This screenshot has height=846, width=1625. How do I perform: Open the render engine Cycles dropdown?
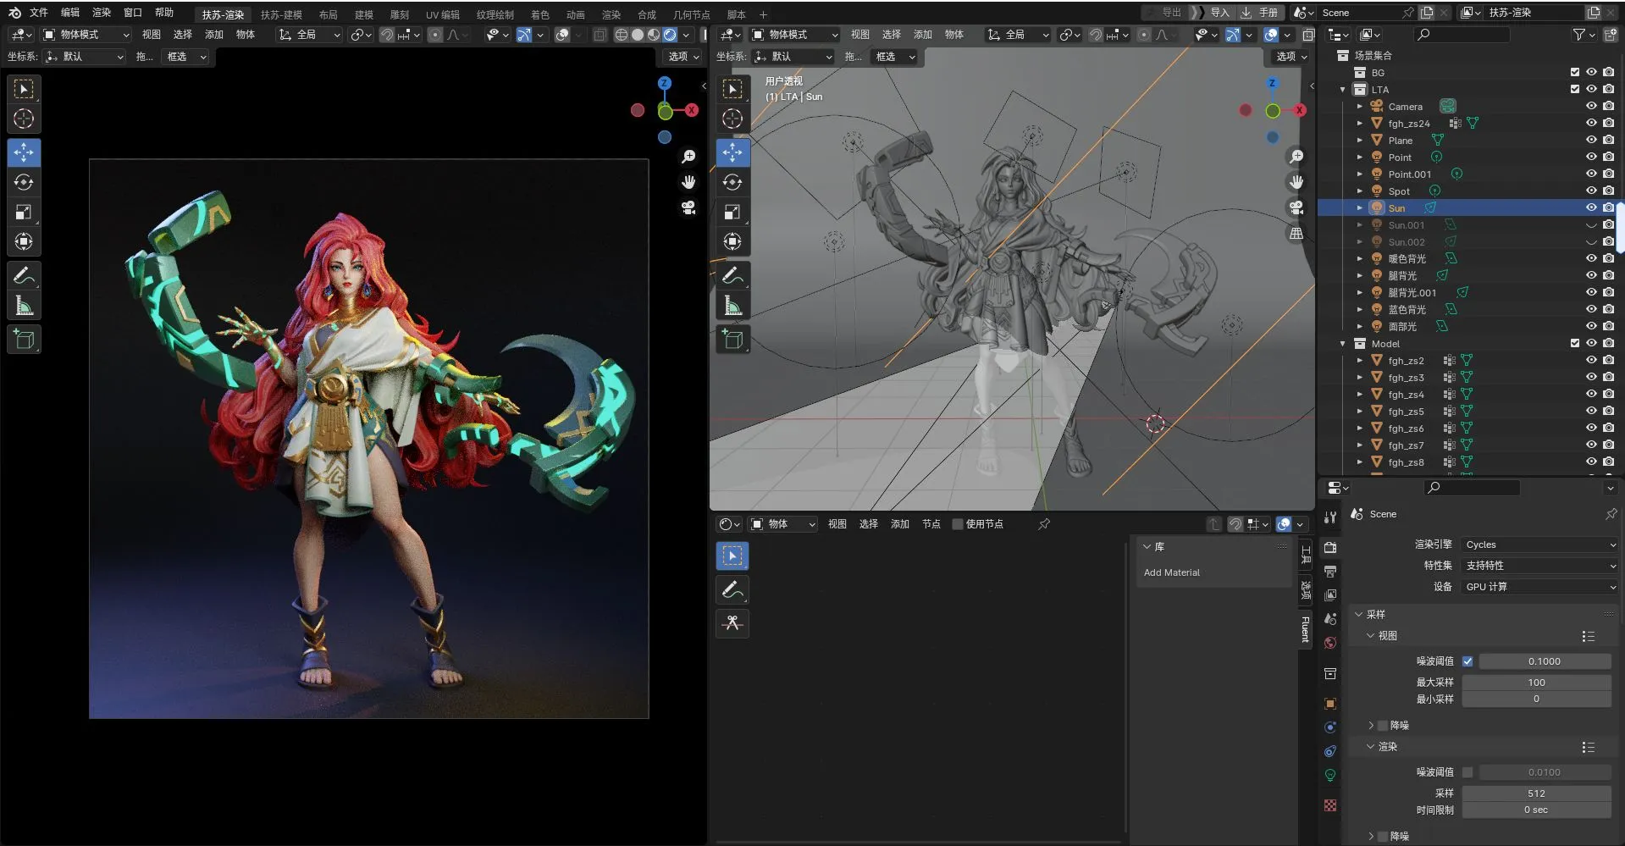(x=1539, y=545)
